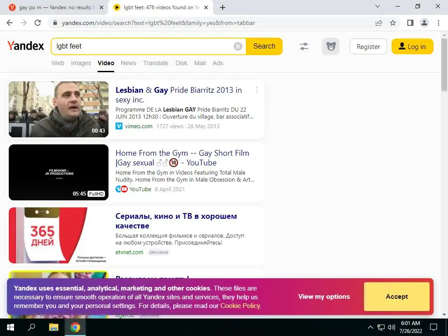Focus the 'lgbt feet' search input field
This screenshot has height=336, width=448.
pos(143,46)
